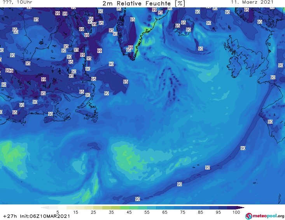Click the '???, 10Uhr' time label
The height and width of the screenshot is (220, 285).
(17, 2)
